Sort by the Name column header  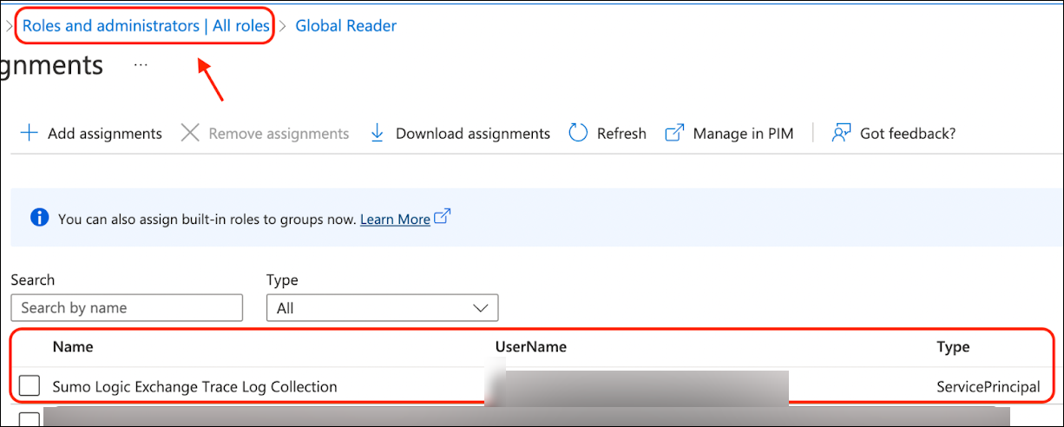click(x=73, y=347)
